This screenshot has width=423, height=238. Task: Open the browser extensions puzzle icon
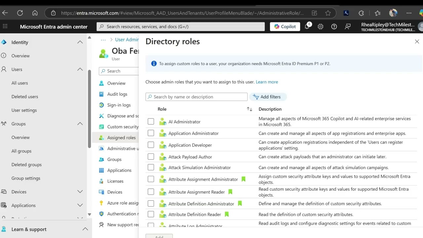tap(361, 13)
